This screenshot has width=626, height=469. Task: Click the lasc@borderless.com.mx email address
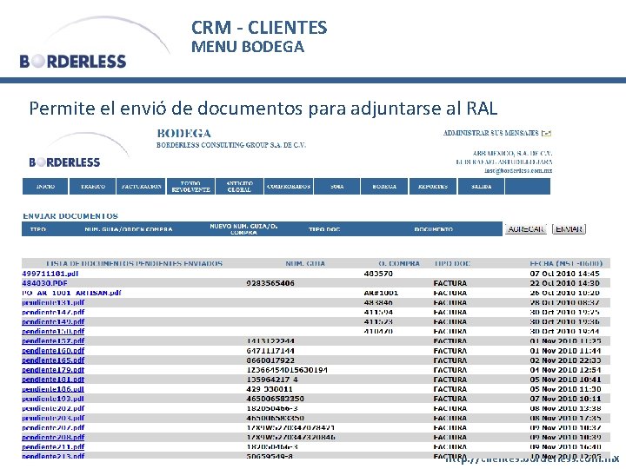coord(518,170)
